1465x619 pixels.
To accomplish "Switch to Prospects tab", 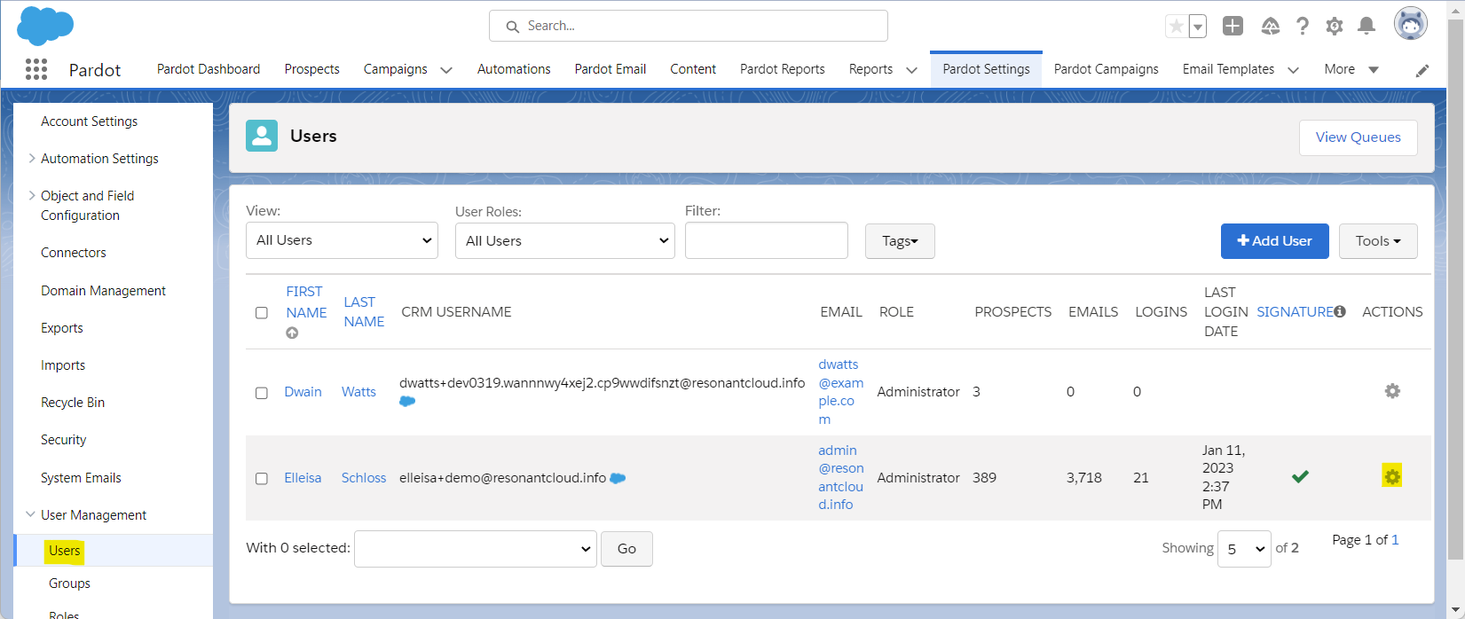I will point(311,69).
